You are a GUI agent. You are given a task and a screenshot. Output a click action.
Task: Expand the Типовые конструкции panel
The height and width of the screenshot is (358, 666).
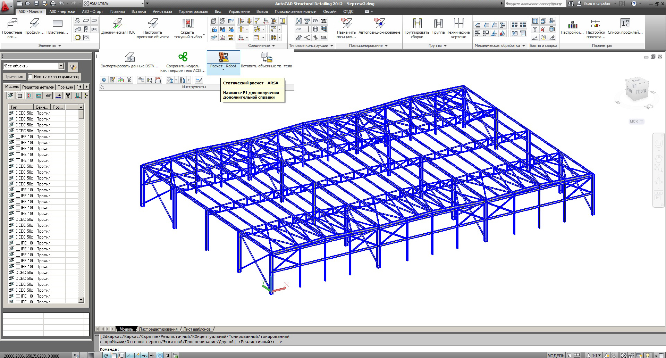311,45
